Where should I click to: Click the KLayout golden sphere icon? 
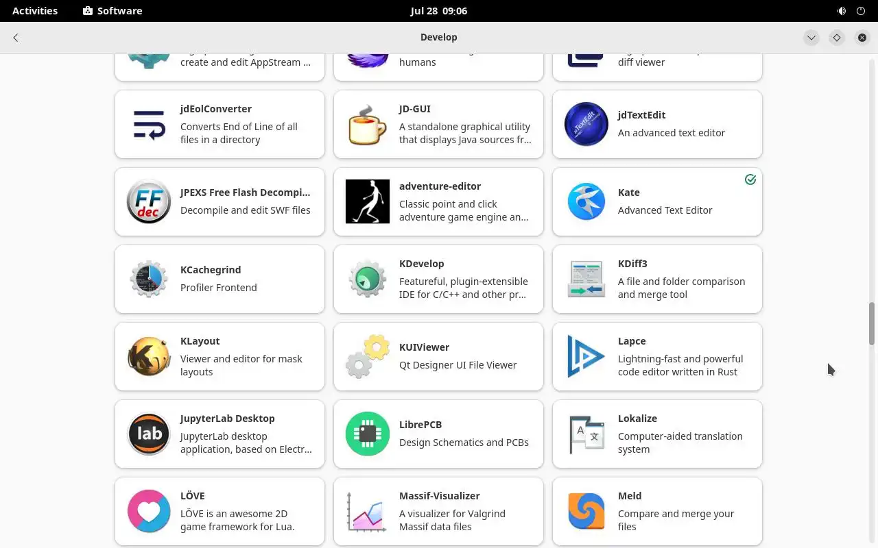tap(149, 356)
